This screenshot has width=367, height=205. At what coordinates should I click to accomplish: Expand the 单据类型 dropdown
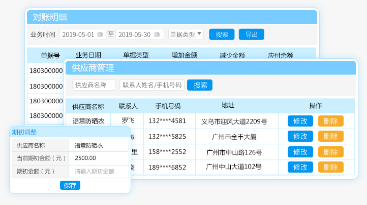click(x=186, y=34)
